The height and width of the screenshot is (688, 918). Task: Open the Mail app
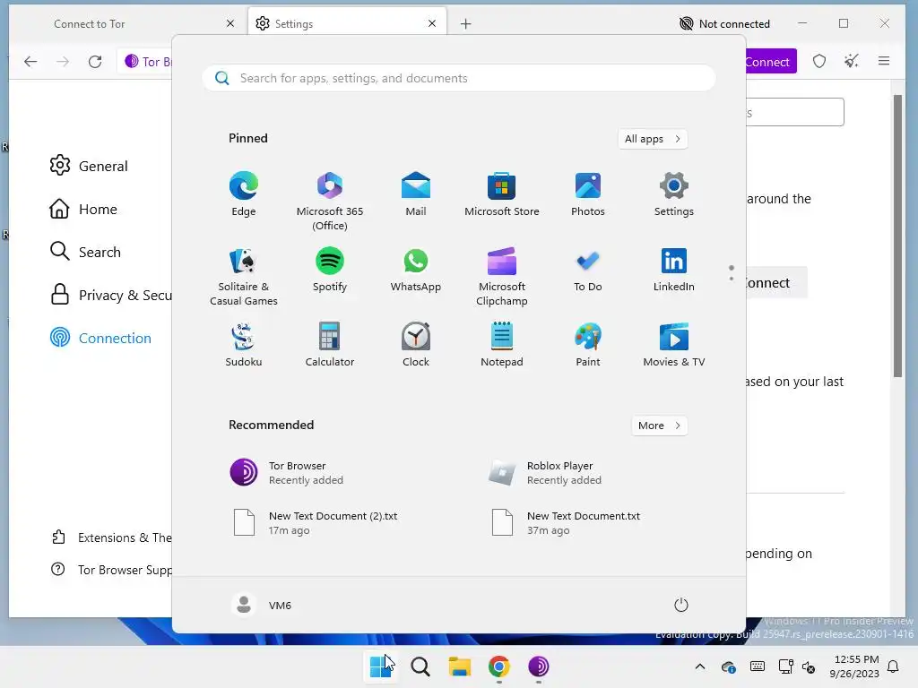(x=416, y=194)
